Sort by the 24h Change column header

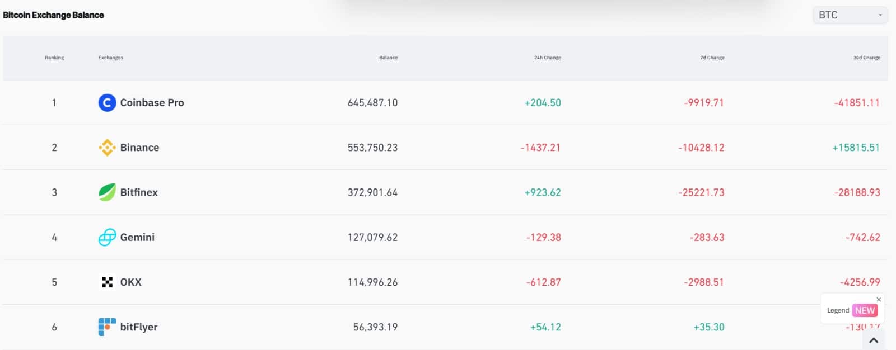(547, 58)
